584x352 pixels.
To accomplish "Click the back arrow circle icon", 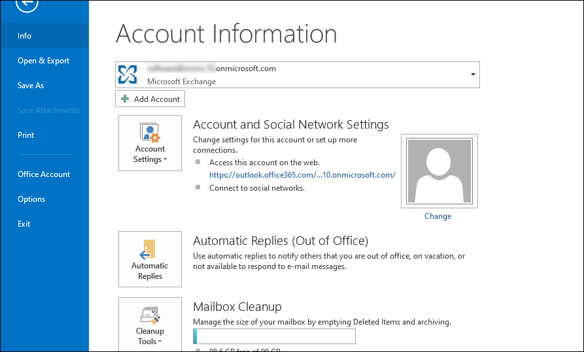I will click(27, 4).
